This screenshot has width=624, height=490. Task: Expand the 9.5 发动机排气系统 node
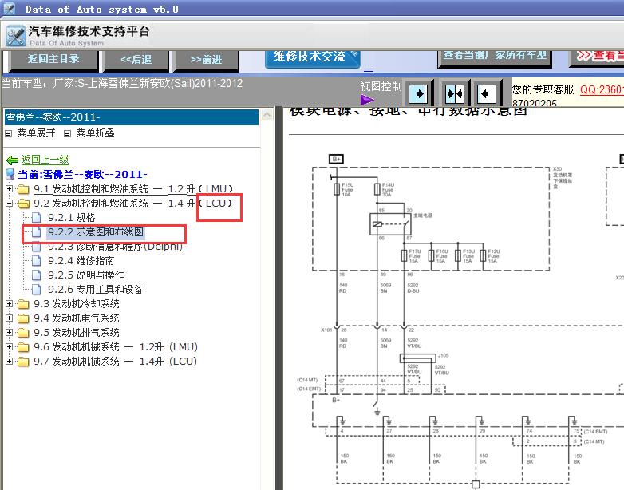9,332
